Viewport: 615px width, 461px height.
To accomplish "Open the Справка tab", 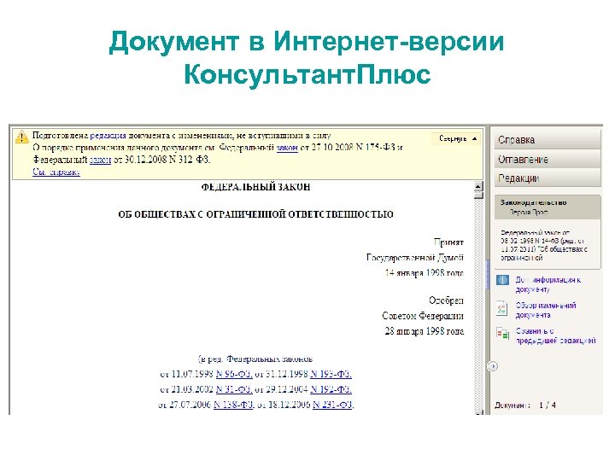I will pyautogui.click(x=548, y=139).
